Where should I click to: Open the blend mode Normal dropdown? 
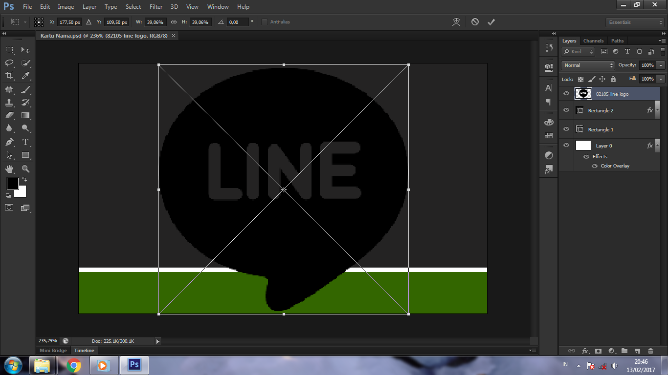[588, 65]
